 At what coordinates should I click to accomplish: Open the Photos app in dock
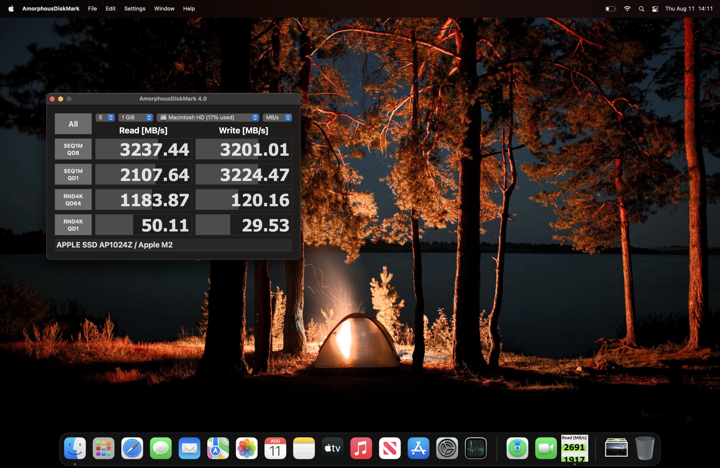[247, 448]
